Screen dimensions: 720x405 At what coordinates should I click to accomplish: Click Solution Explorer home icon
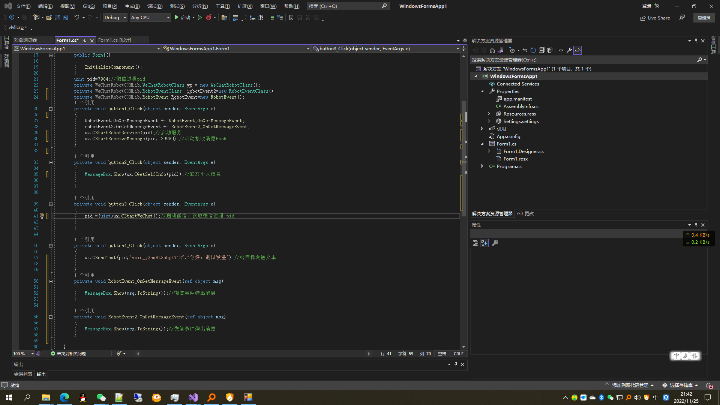coord(492,50)
